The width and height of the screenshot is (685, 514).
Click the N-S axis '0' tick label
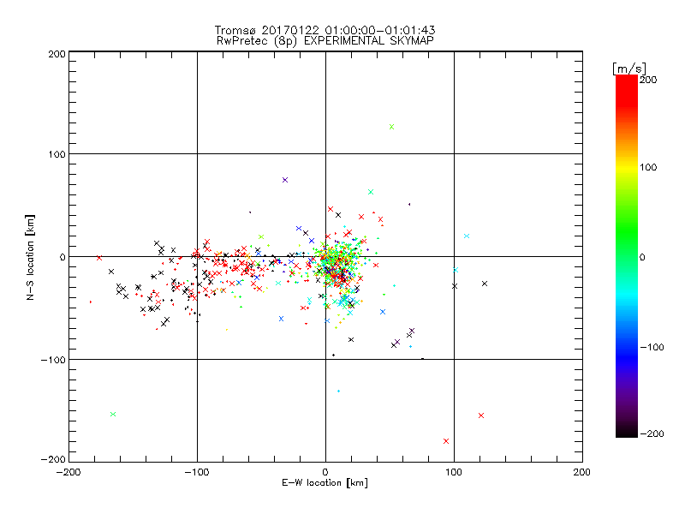tap(63, 258)
